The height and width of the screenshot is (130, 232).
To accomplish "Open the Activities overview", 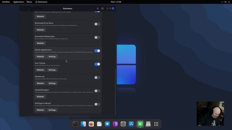I will (6, 2).
